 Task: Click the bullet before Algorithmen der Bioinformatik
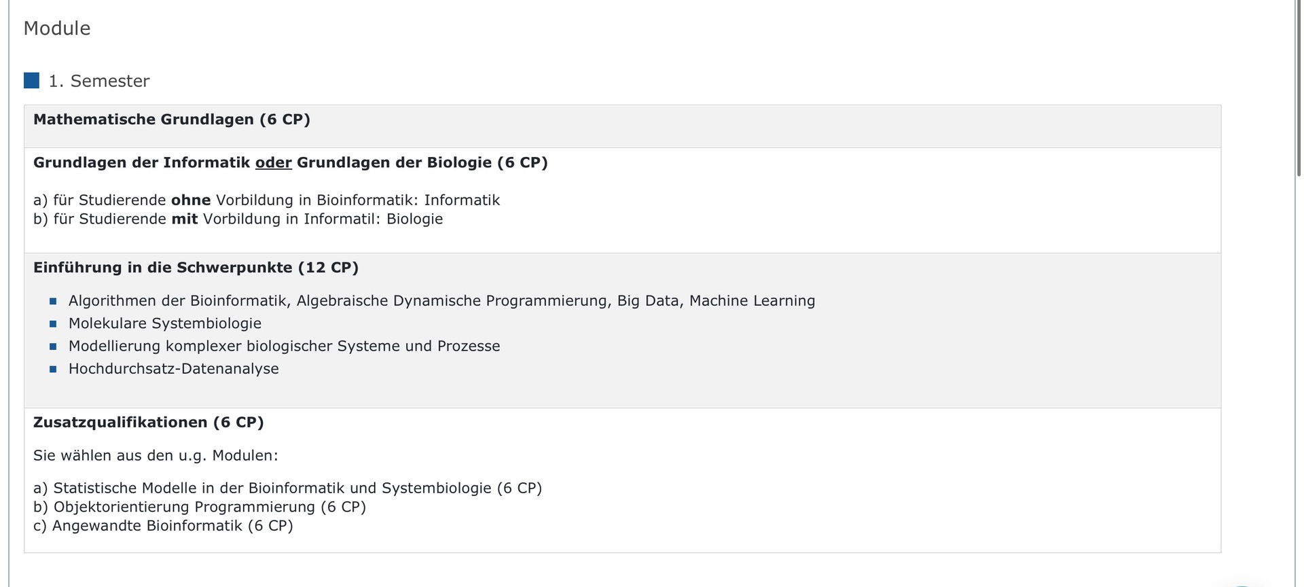53,301
